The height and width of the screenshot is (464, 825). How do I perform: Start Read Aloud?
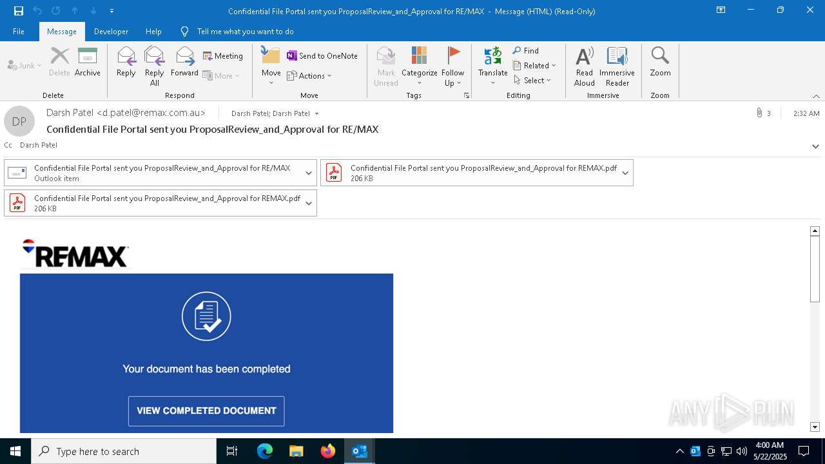585,66
